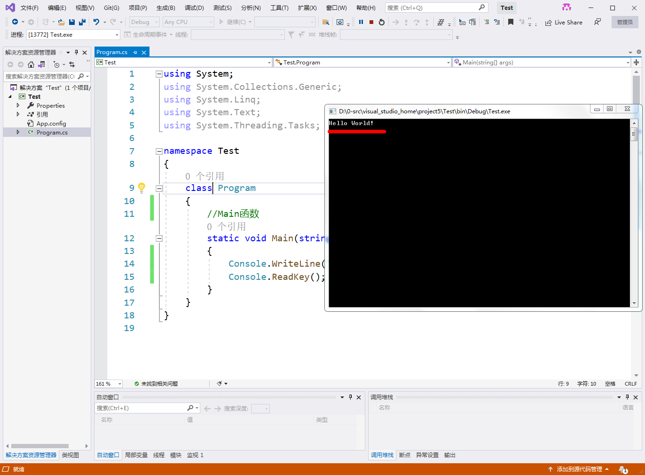The height and width of the screenshot is (475, 645).
Task: Stop debugging using the red square icon
Action: [x=371, y=22]
